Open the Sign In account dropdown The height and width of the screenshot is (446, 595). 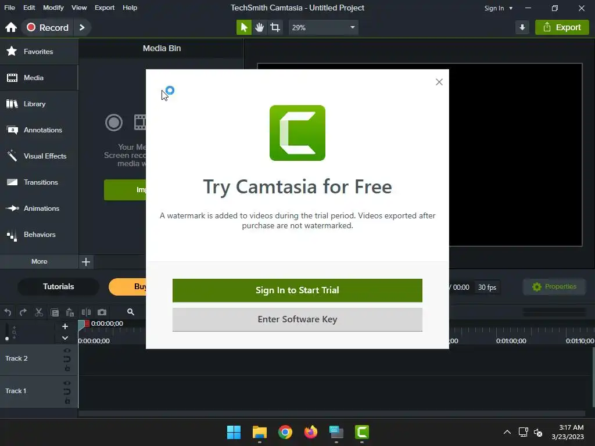[498, 8]
